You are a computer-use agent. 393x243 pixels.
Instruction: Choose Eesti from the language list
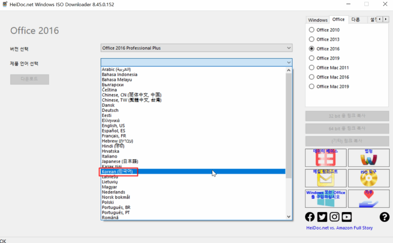tap(193, 115)
